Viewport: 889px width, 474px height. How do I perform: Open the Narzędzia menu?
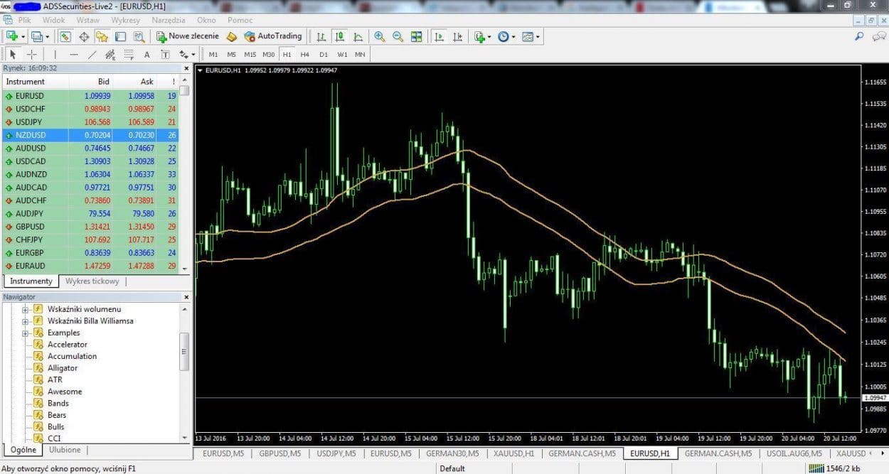click(x=169, y=20)
